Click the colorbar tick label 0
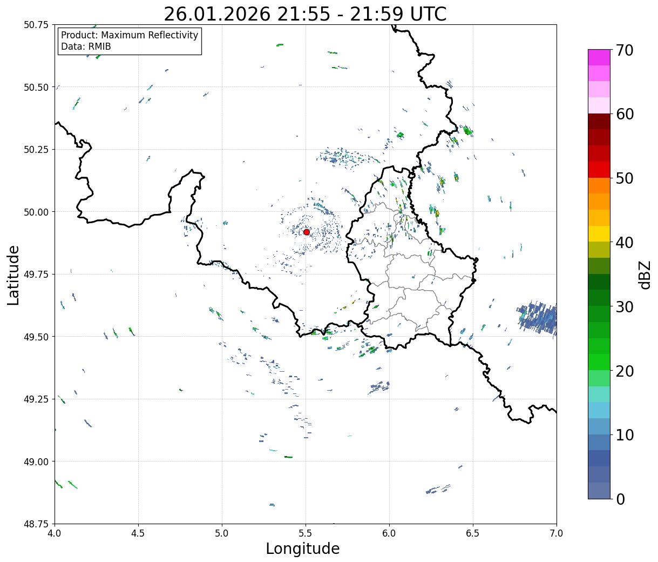The width and height of the screenshot is (658, 562). click(x=620, y=499)
